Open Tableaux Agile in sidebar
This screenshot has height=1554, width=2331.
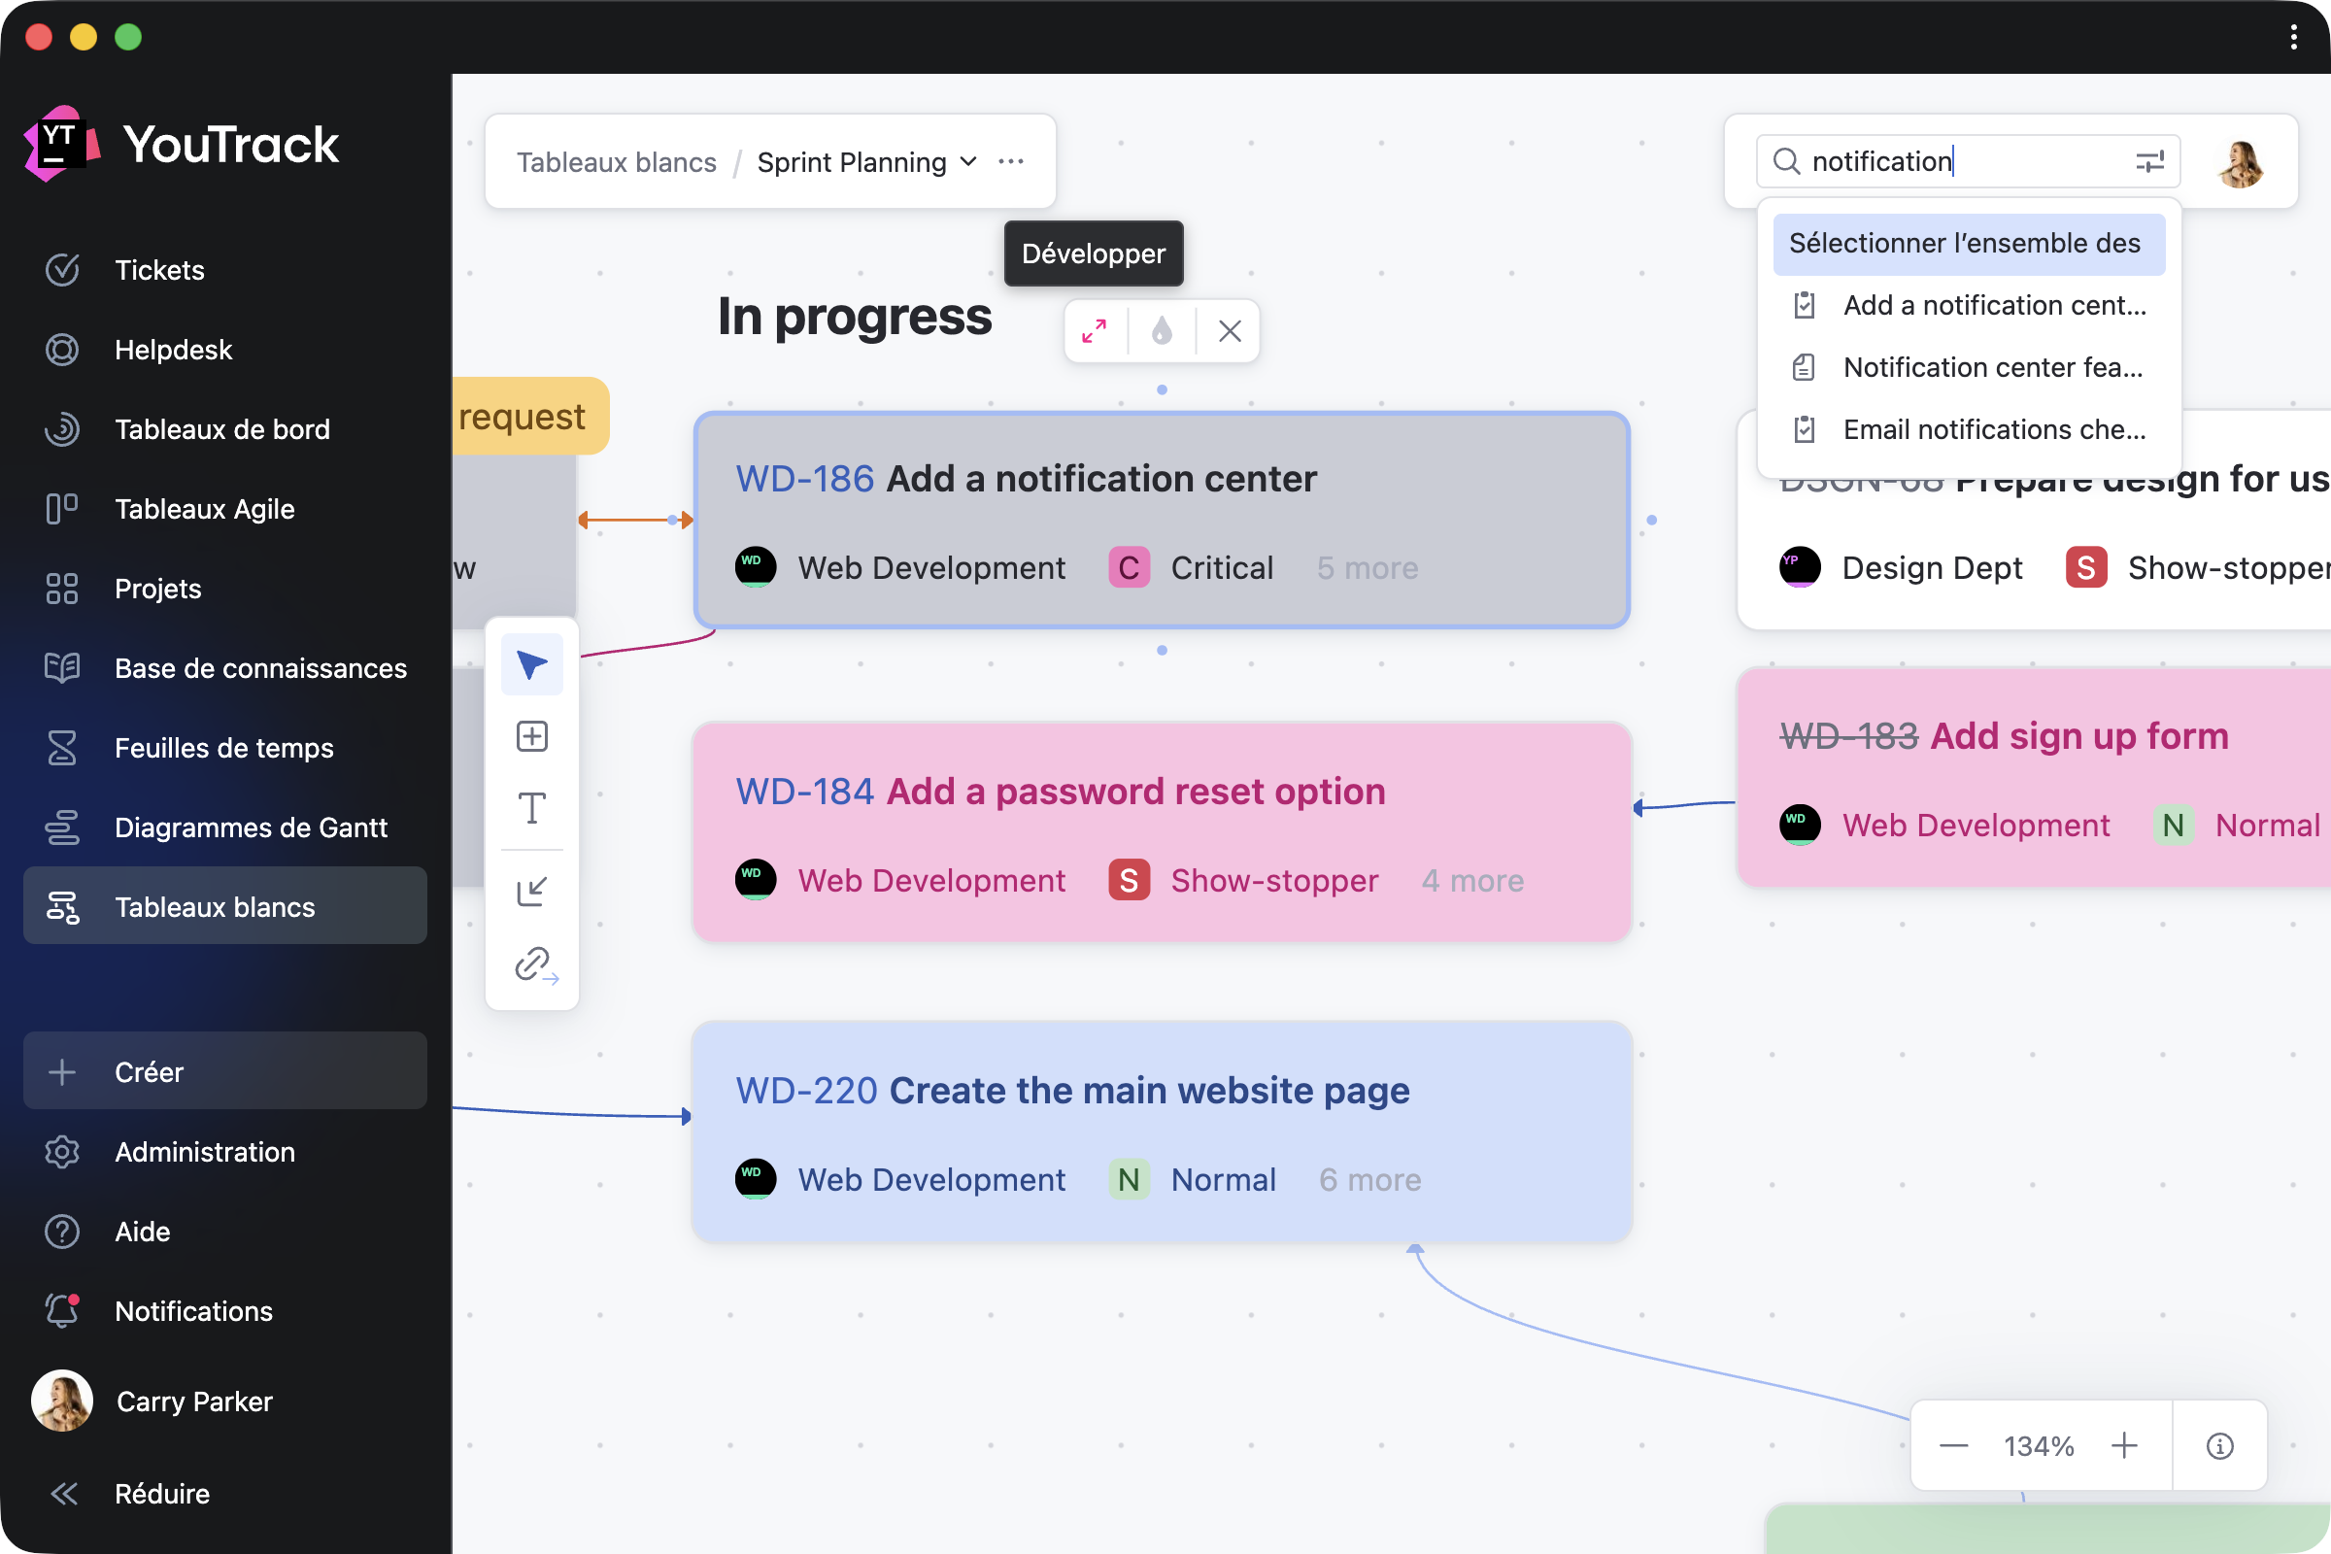[x=204, y=508]
